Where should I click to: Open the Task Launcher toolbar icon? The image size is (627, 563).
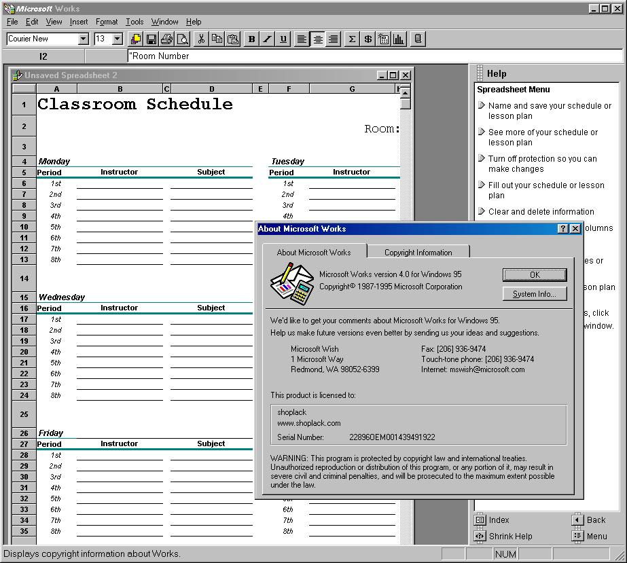coord(136,39)
